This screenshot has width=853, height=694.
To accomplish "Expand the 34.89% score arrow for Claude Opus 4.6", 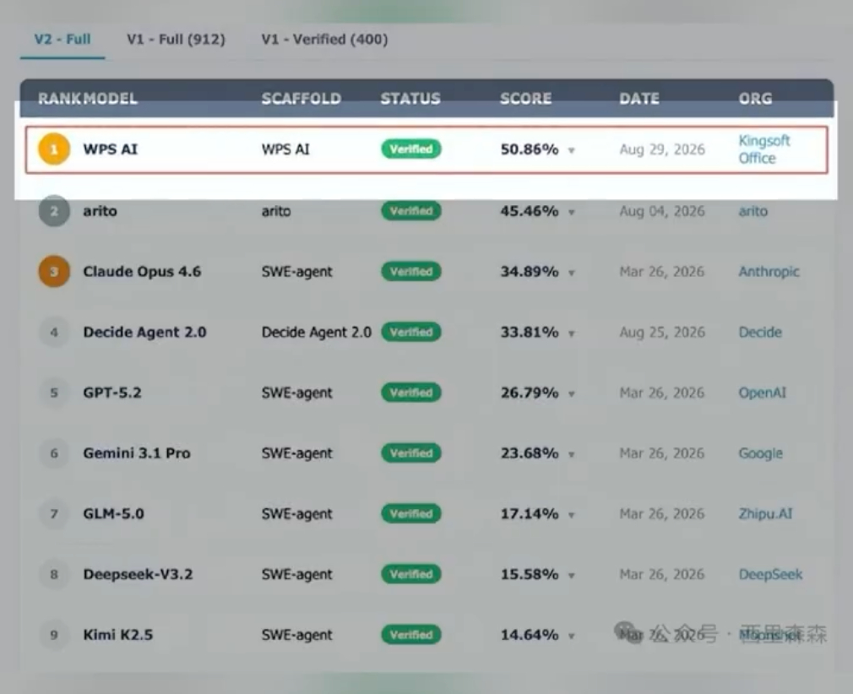I will (571, 273).
